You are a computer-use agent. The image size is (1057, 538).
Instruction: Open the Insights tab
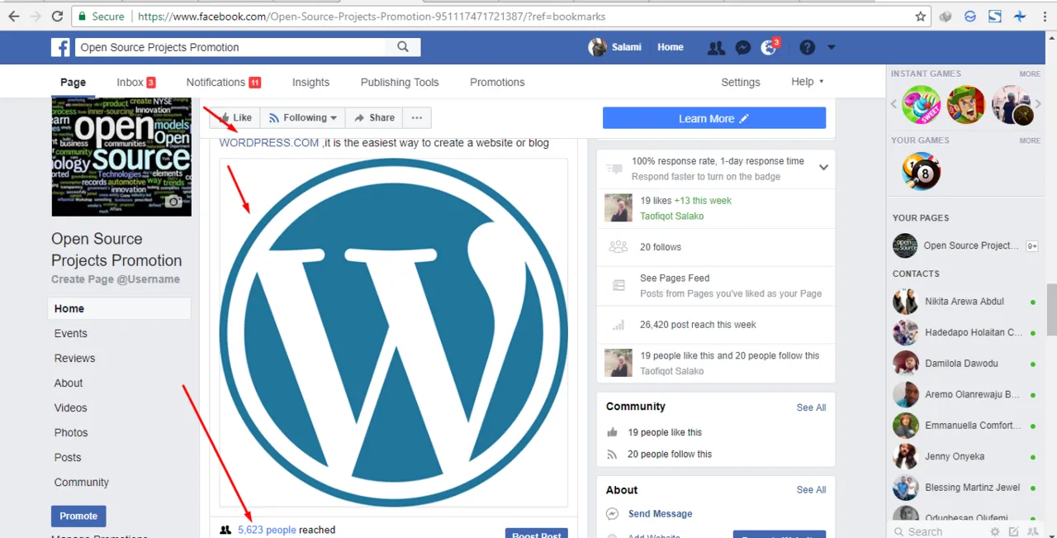tap(310, 82)
